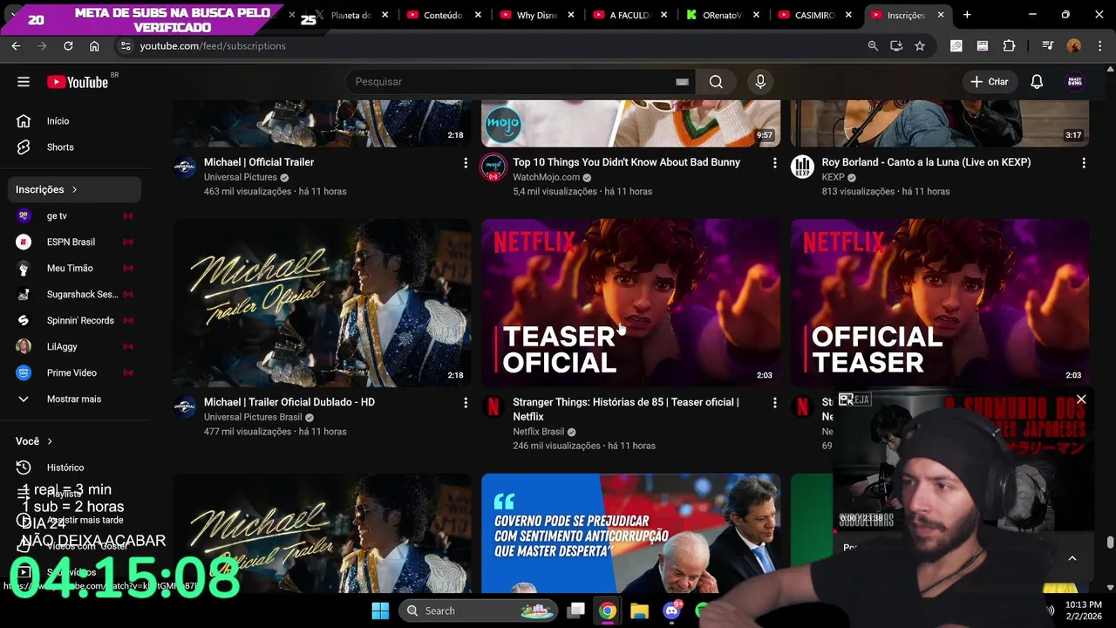
Task: Click the address bar URL youtube.com/feed/subscriptions
Action: tap(213, 45)
